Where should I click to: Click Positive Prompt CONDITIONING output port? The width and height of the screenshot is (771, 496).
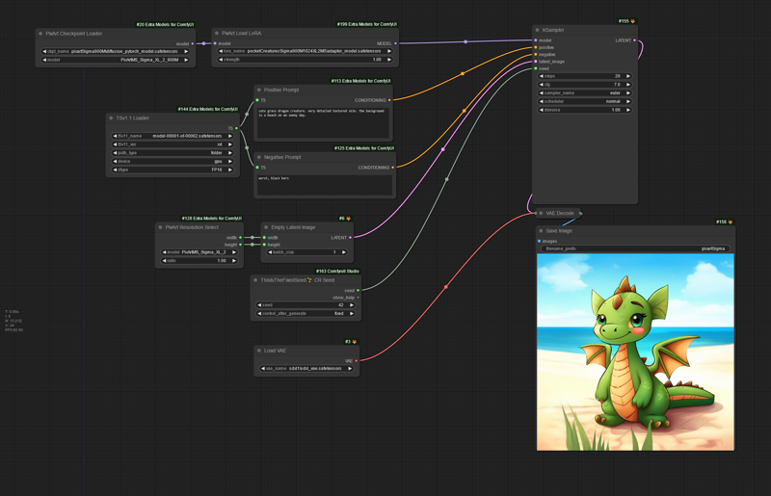tap(389, 100)
